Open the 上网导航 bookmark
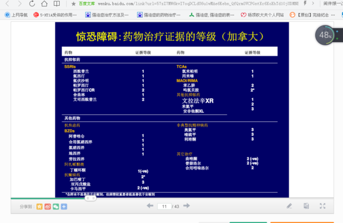The height and width of the screenshot is (223, 343). (x=16, y=15)
